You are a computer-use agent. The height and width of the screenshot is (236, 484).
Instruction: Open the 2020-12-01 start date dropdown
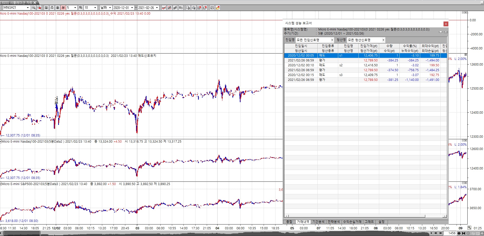[132, 8]
